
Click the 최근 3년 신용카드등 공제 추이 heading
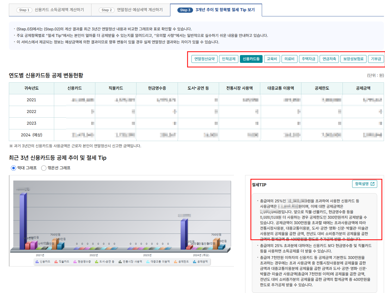(x=58, y=158)
